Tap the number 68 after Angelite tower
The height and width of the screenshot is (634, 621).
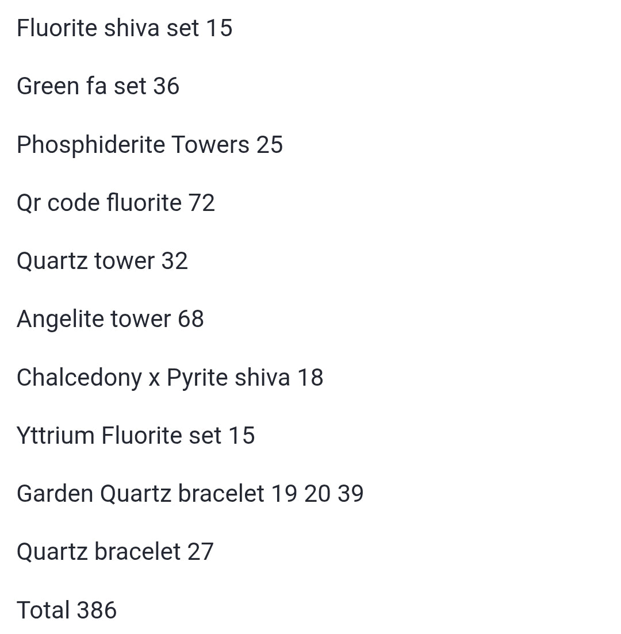tap(191, 319)
